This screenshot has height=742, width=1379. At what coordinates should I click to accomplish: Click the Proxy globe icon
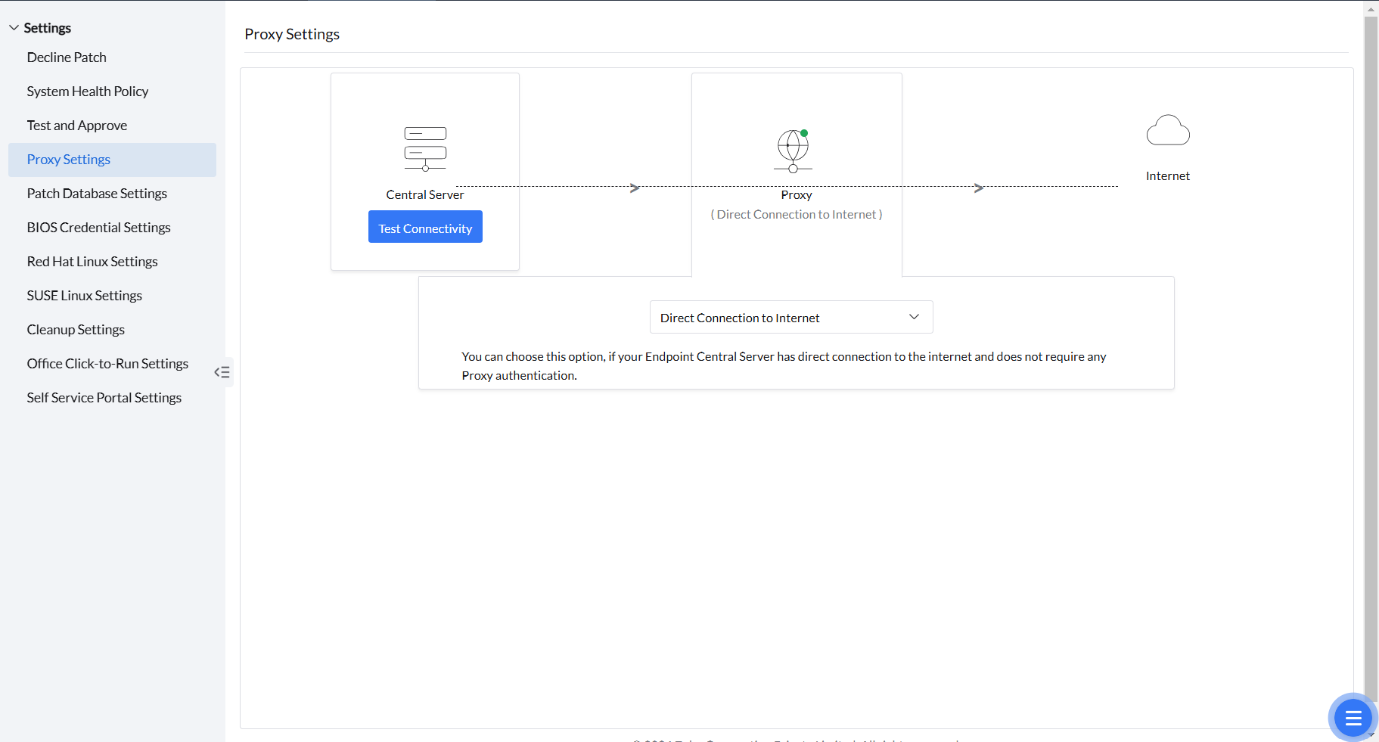tap(792, 150)
